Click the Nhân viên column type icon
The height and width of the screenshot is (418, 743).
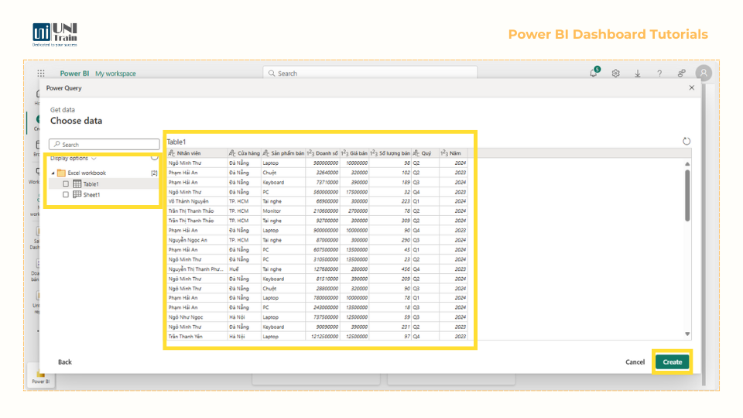172,153
